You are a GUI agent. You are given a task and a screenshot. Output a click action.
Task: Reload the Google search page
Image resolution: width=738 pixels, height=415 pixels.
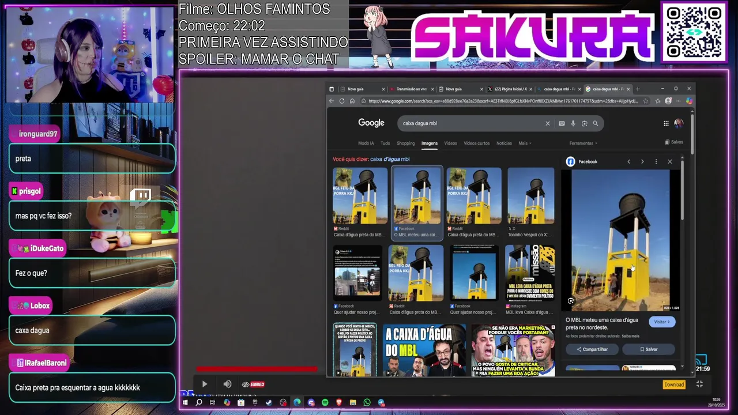[342, 101]
